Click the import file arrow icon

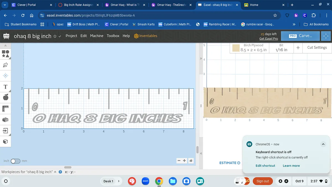pos(6,130)
